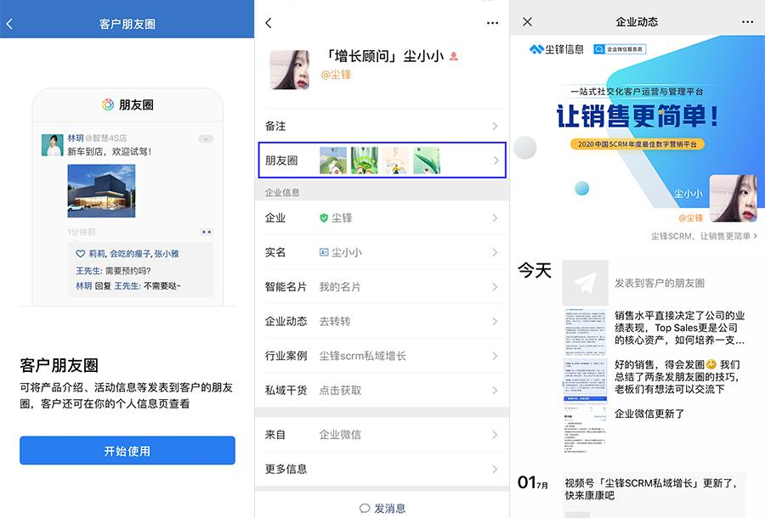The height and width of the screenshot is (518, 765).
Task: Open first 朋友圈 thumbnail image
Action: click(333, 160)
